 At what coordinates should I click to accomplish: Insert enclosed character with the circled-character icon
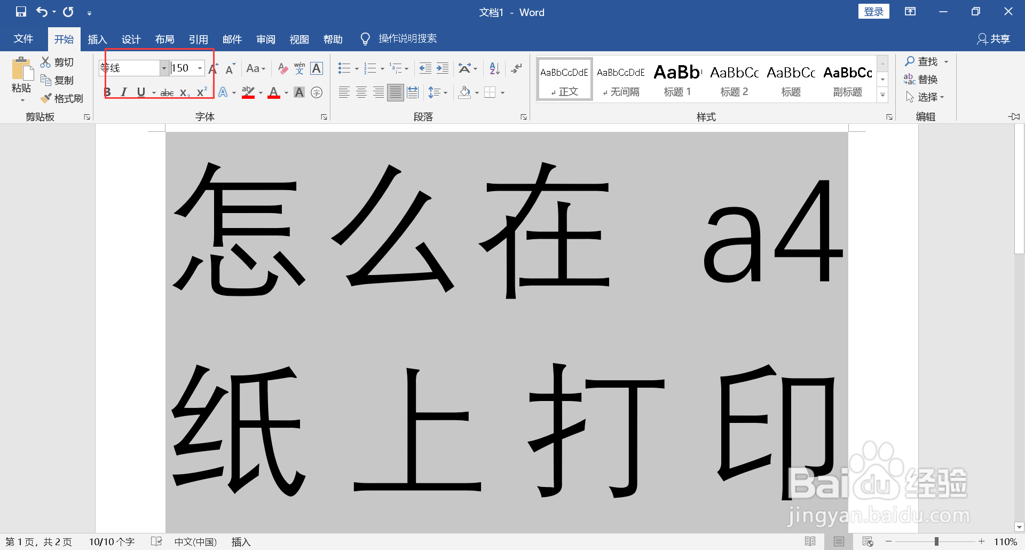click(x=317, y=92)
